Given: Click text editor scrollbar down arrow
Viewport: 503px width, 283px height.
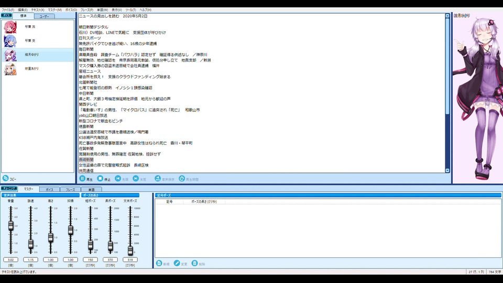Looking at the screenshot, I should click(x=447, y=171).
